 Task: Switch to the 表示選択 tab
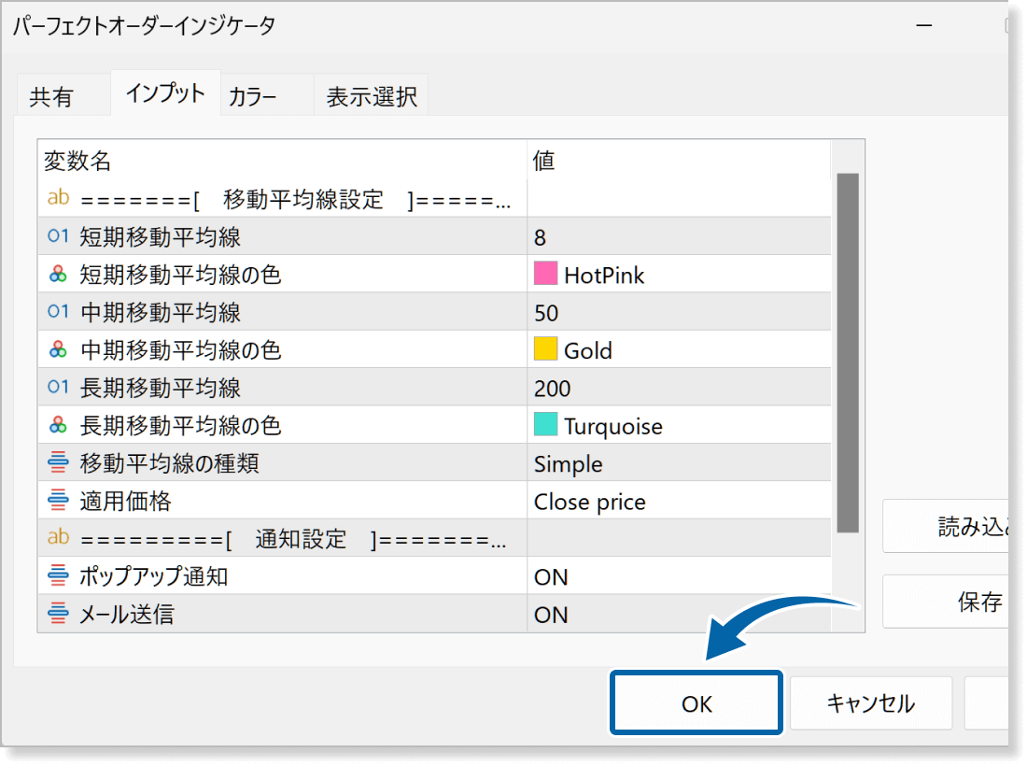371,96
